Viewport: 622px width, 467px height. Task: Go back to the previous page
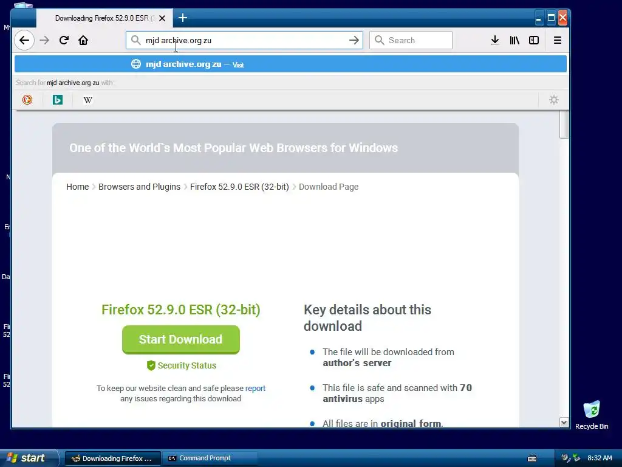24,40
